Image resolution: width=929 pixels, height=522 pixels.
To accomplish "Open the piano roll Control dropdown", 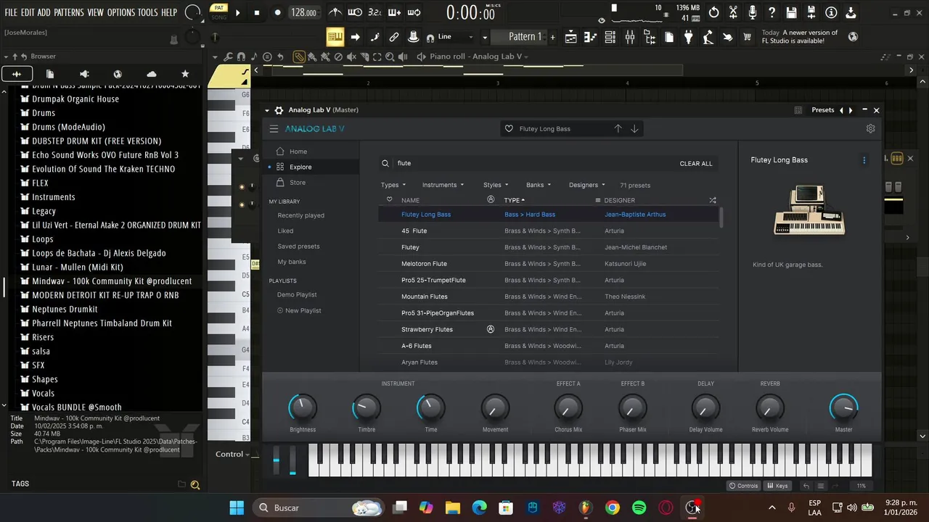I will [x=233, y=454].
